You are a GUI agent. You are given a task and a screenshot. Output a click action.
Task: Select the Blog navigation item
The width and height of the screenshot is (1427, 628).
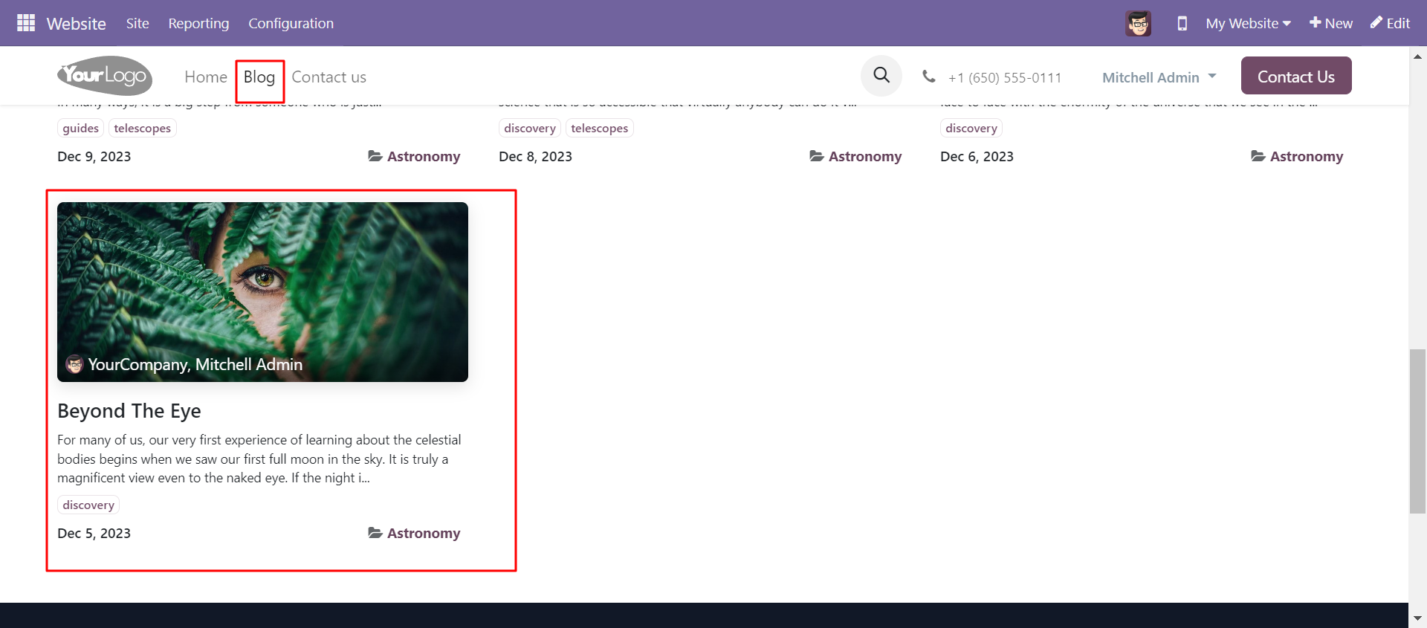(x=259, y=77)
